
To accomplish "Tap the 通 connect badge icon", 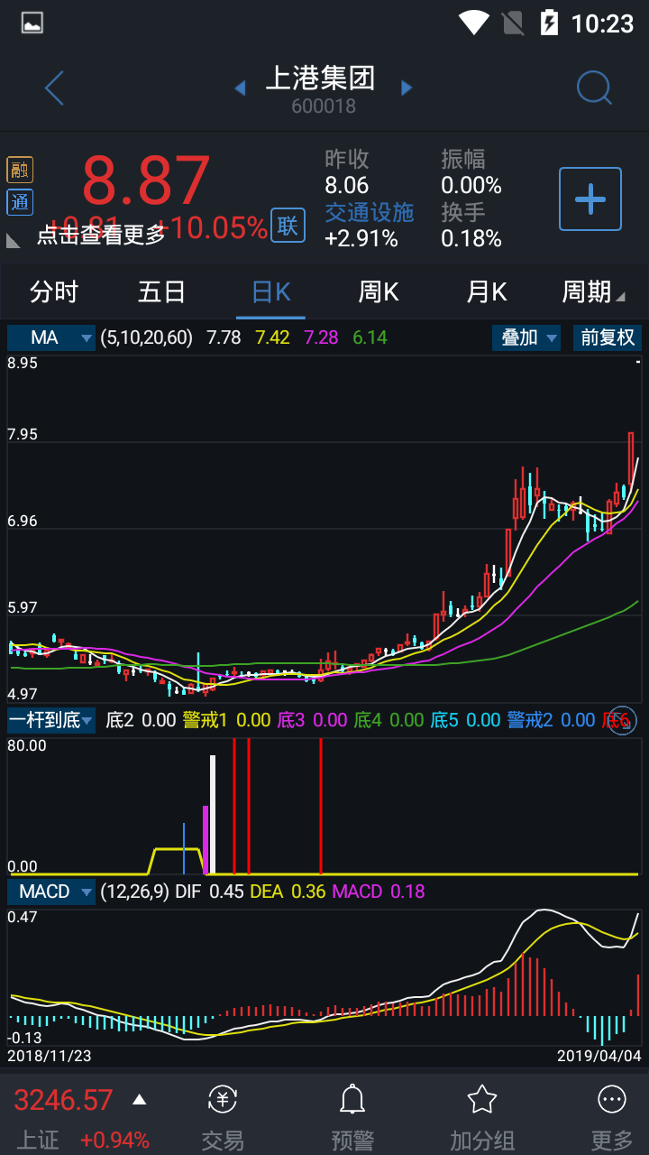I will point(20,202).
